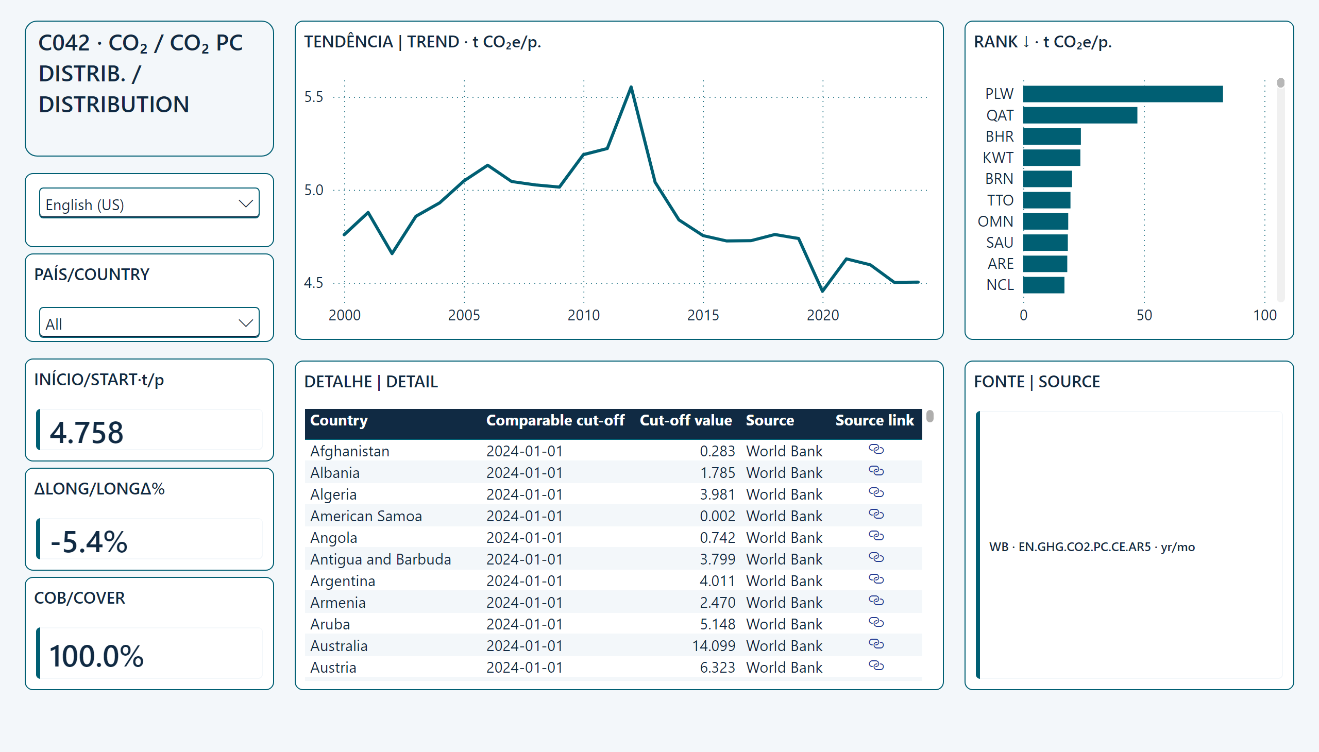Click the Algeria country cell
This screenshot has height=752, width=1319.
(333, 494)
